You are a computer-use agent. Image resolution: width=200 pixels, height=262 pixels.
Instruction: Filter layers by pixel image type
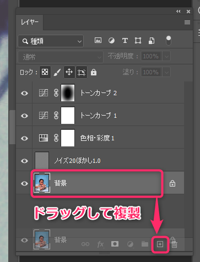click(98, 40)
